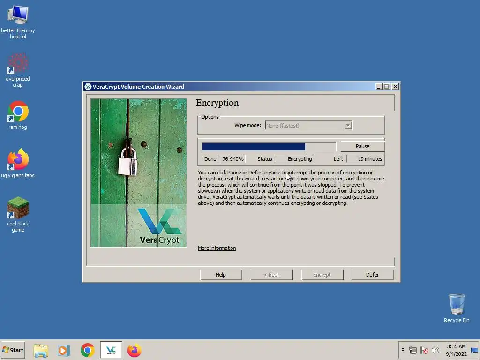Select the VeraCrypt taskbar button
The width and height of the screenshot is (480, 360).
point(111,350)
